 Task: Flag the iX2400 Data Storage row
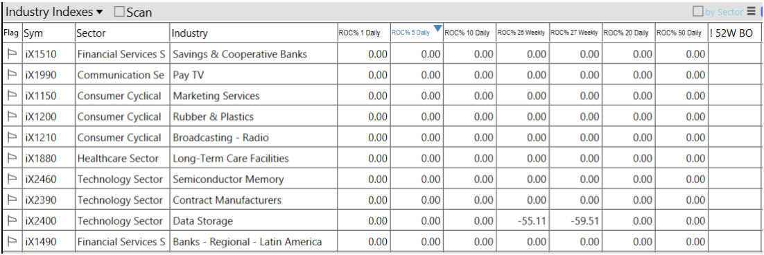12,221
